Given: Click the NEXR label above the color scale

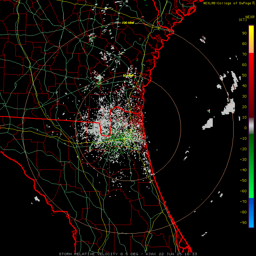Looking at the screenshot, I should [250, 17].
